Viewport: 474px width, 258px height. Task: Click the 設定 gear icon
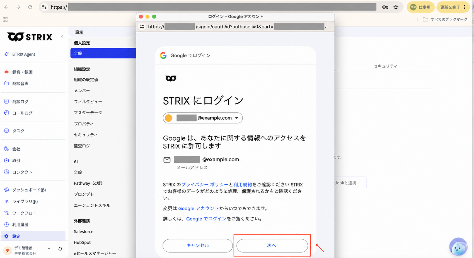7,236
